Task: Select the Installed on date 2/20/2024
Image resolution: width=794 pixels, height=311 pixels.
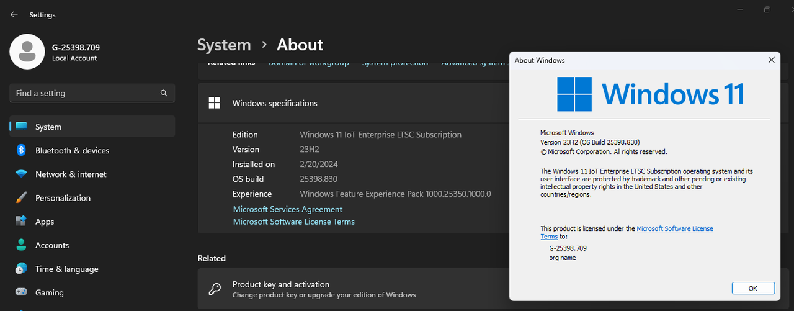Action: [318, 164]
